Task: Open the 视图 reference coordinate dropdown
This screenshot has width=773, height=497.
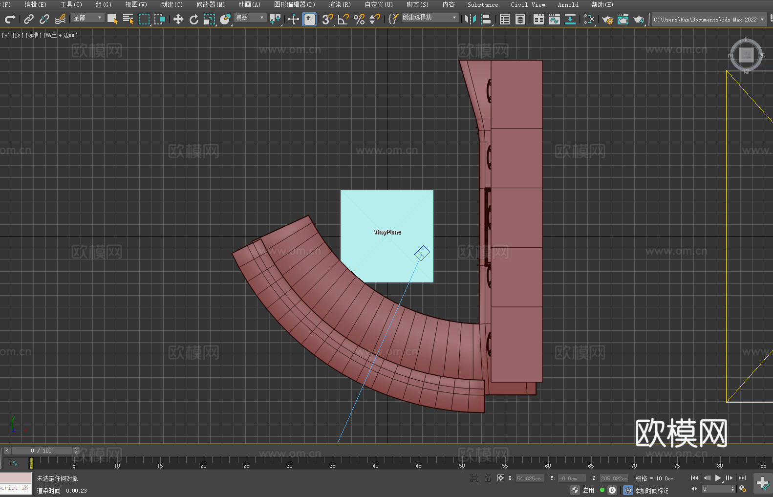Action: point(250,18)
